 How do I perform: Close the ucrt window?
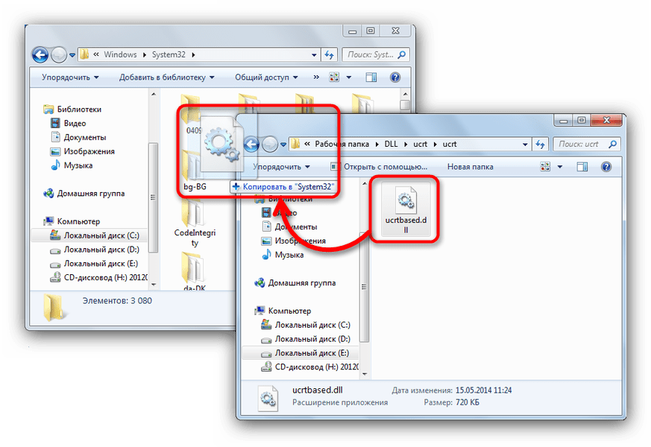(606, 120)
